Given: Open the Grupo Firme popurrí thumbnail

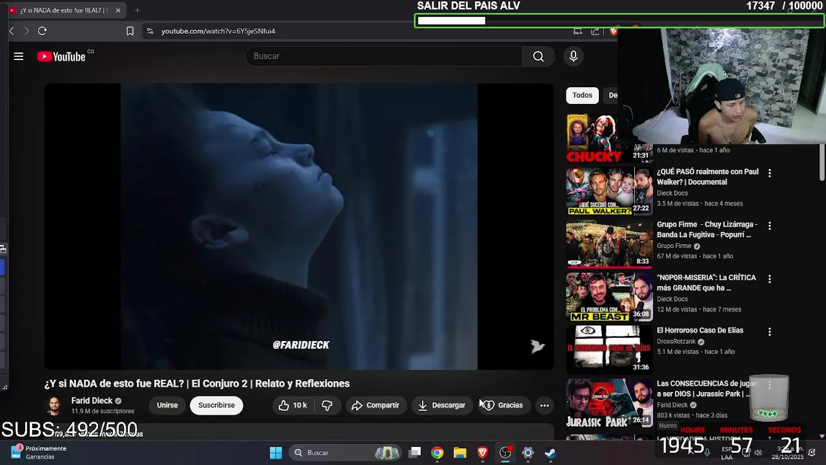Looking at the screenshot, I should tap(609, 244).
